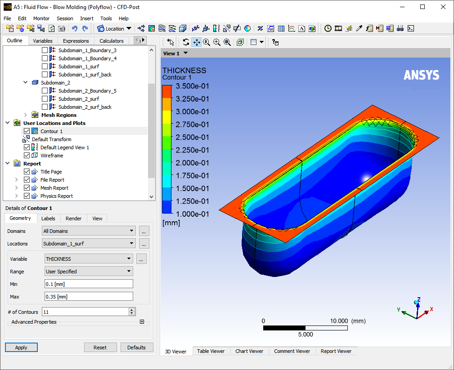Open the View 1 dropdown arrow

(185, 53)
